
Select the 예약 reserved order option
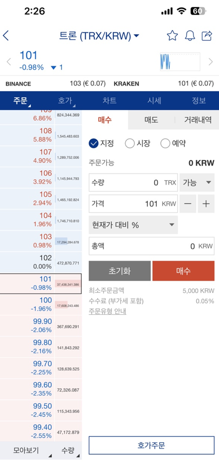(173, 144)
